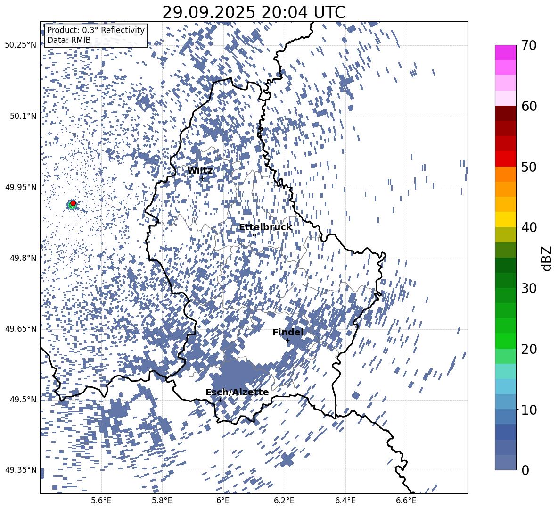Click the 6°E longitude tick label
Image resolution: width=558 pixels, height=510 pixels.
click(223, 501)
